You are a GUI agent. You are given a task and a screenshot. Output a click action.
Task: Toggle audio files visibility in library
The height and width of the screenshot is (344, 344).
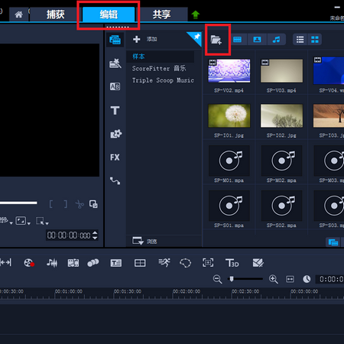coord(276,40)
